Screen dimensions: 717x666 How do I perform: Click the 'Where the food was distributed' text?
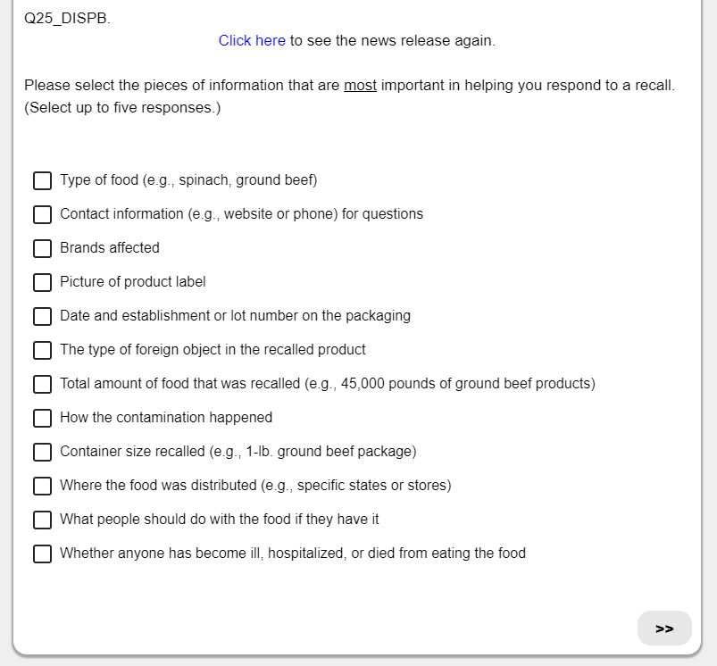[x=255, y=486]
